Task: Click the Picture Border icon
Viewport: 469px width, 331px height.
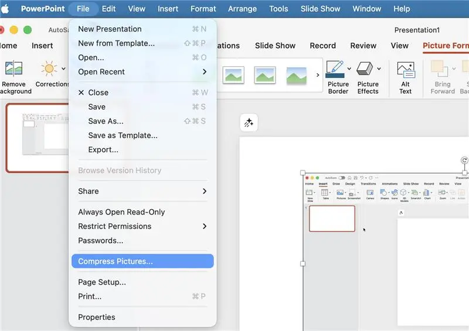Action: (x=335, y=69)
